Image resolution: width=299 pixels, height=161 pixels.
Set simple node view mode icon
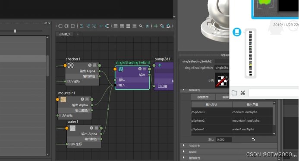116,26
